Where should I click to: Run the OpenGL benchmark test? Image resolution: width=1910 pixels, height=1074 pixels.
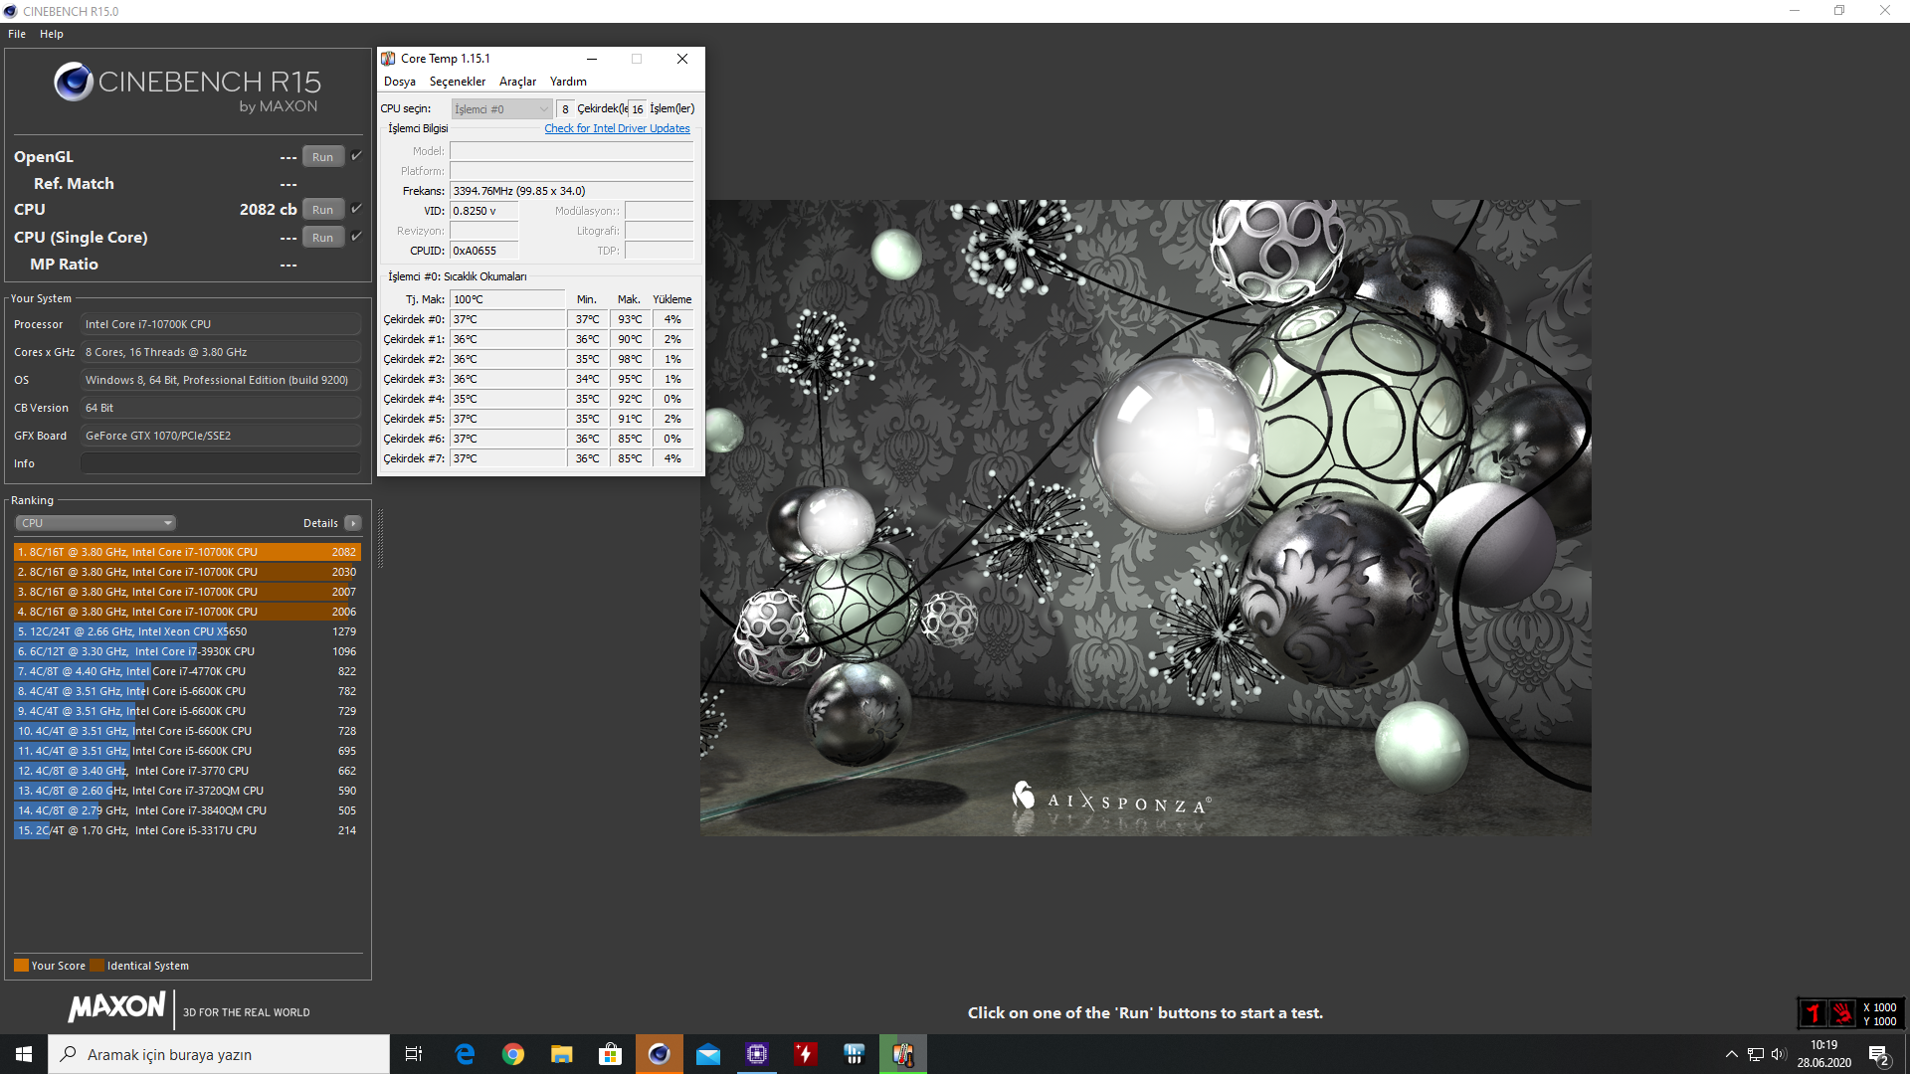click(322, 157)
